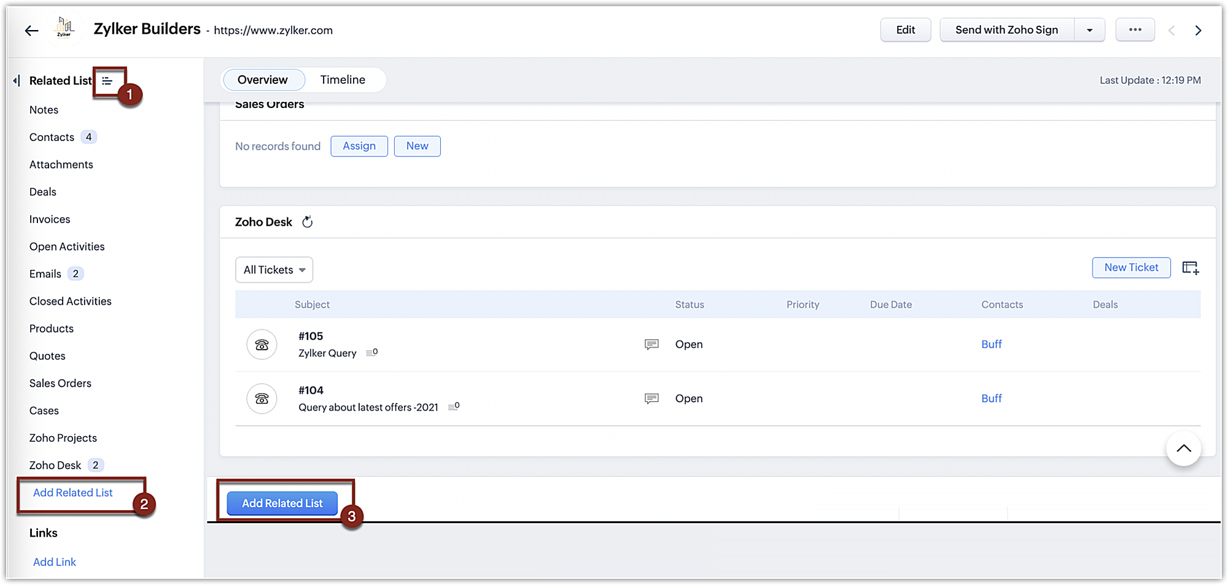This screenshot has width=1228, height=585.
Task: Open the column settings icon beside New Ticket
Action: tap(1191, 268)
